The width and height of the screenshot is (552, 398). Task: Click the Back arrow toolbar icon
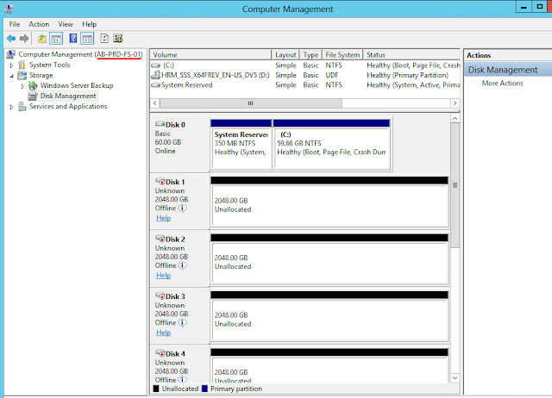pyautogui.click(x=11, y=38)
